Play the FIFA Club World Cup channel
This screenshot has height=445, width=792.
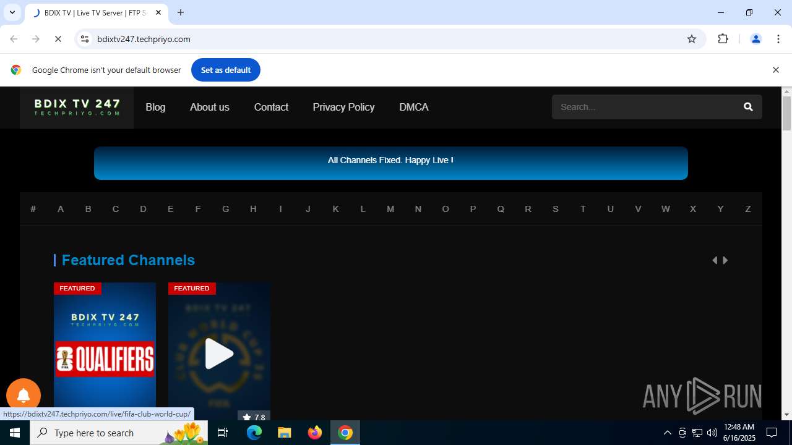[x=219, y=354]
